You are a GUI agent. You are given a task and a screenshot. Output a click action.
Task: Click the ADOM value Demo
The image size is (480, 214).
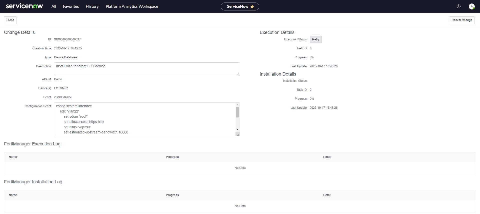58,79
